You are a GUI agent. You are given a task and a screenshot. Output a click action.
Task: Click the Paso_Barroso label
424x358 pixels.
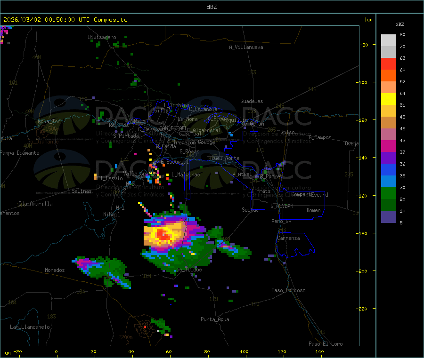click(288, 290)
